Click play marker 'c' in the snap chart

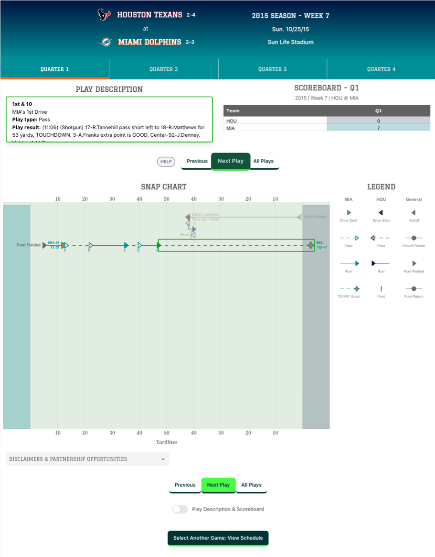pos(127,245)
